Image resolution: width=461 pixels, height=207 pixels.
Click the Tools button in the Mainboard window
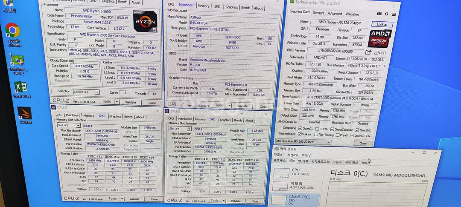pyautogui.click(x=219, y=105)
